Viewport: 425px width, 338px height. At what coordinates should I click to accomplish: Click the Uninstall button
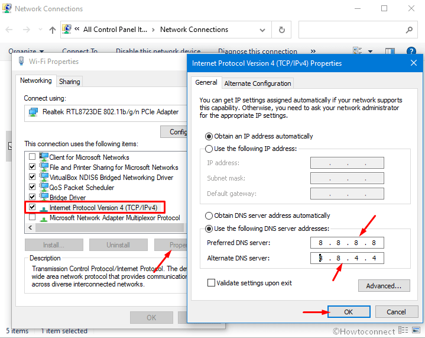(118, 245)
